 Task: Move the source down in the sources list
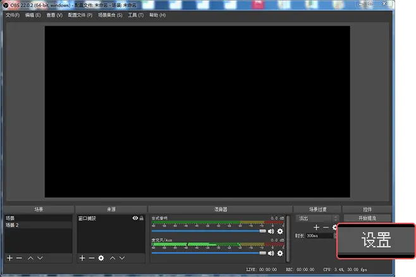(122, 258)
